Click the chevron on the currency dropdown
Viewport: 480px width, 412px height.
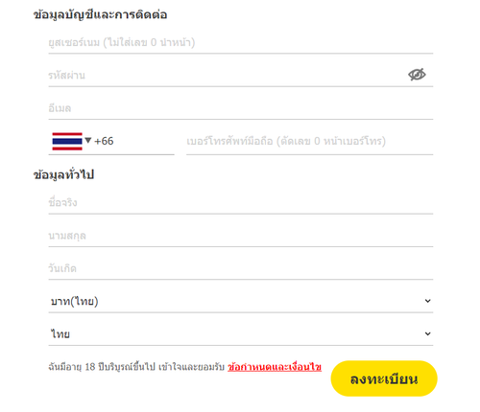(x=427, y=301)
